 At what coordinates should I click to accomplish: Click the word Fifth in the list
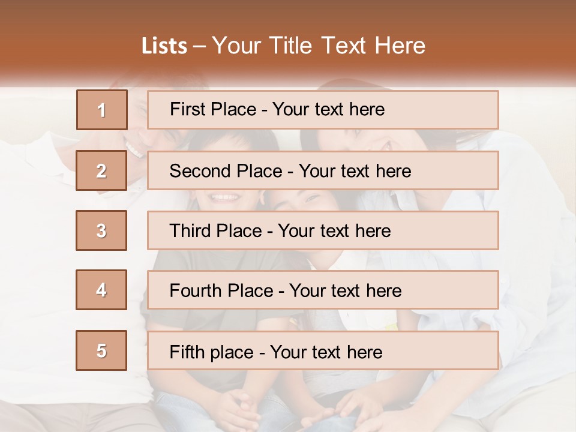tap(186, 352)
